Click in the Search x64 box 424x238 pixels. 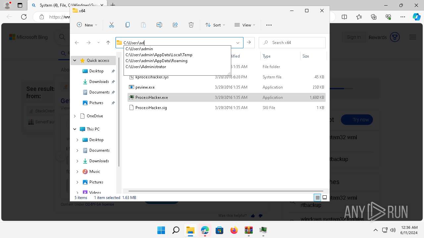(292, 43)
